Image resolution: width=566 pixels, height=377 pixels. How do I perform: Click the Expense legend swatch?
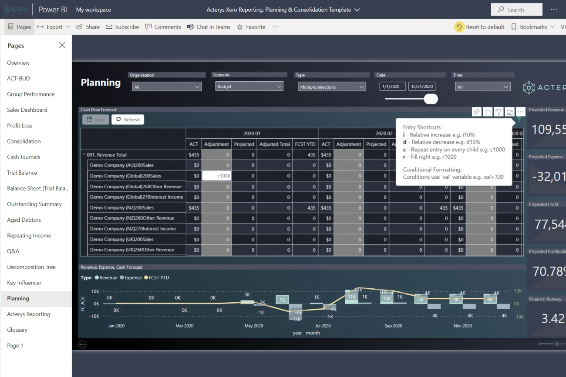pos(122,277)
